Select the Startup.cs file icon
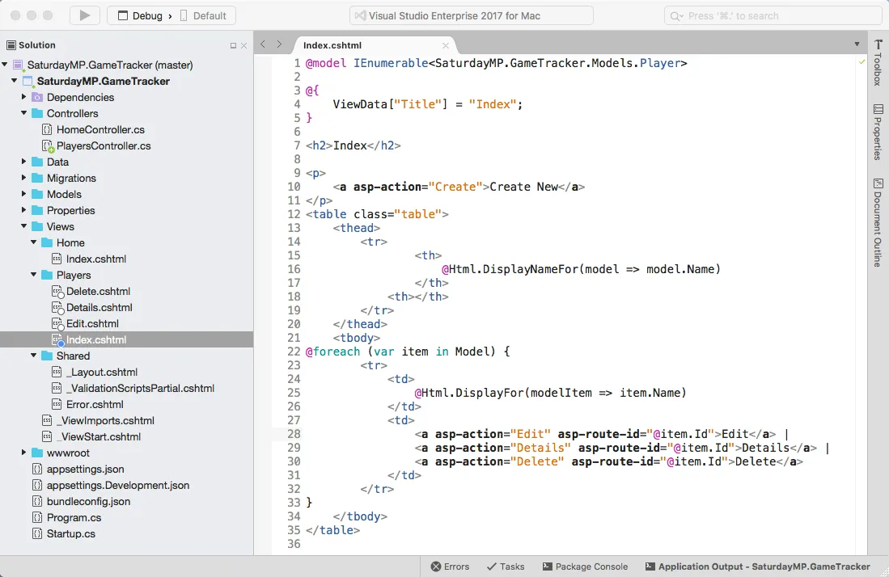The width and height of the screenshot is (889, 577). coord(37,533)
